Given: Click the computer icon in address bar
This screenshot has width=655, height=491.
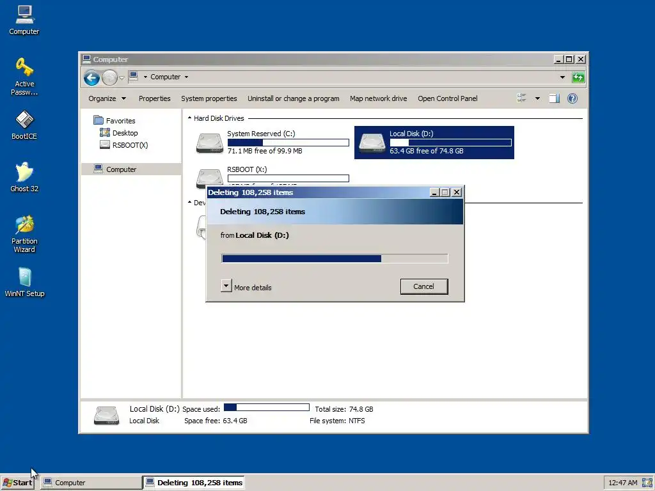Looking at the screenshot, I should coord(134,77).
